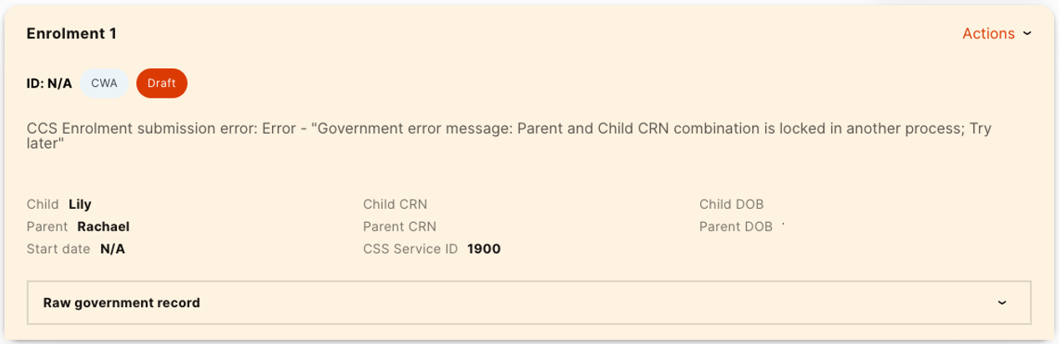Click the Raw government record chevron arrow
1059x344 pixels.
tap(1001, 302)
